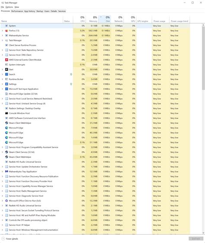The width and height of the screenshot is (205, 243).
Task: Sort by the Network column header
Action: pyautogui.click(x=117, y=19)
